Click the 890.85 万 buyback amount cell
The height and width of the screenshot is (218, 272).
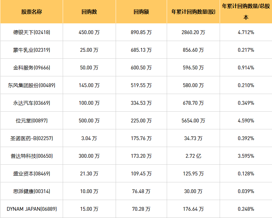click(x=141, y=32)
